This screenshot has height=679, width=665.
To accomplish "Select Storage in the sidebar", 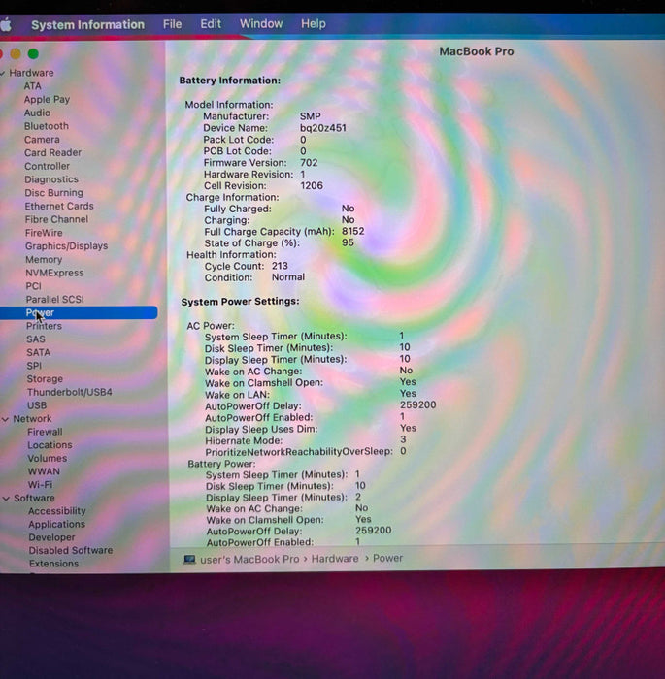I will pos(45,379).
